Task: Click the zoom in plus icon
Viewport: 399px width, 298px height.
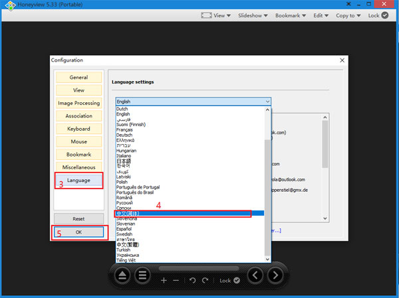Action: click(x=164, y=281)
